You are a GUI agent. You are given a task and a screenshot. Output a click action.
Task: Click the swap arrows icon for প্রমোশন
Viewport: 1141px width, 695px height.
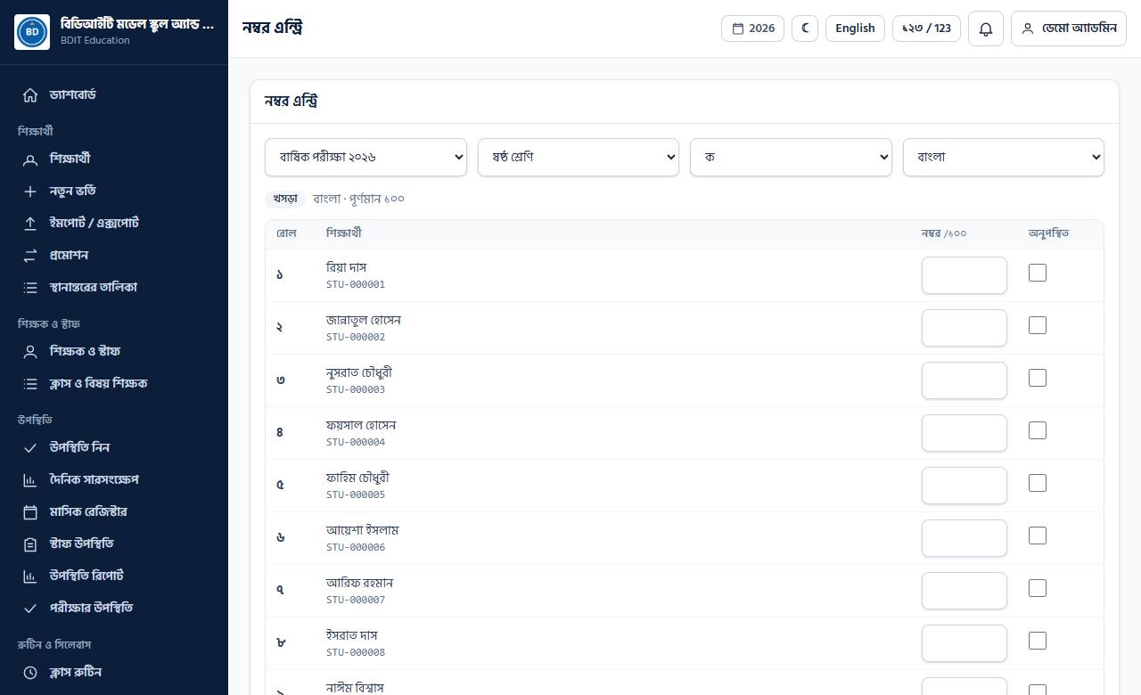[x=30, y=255]
